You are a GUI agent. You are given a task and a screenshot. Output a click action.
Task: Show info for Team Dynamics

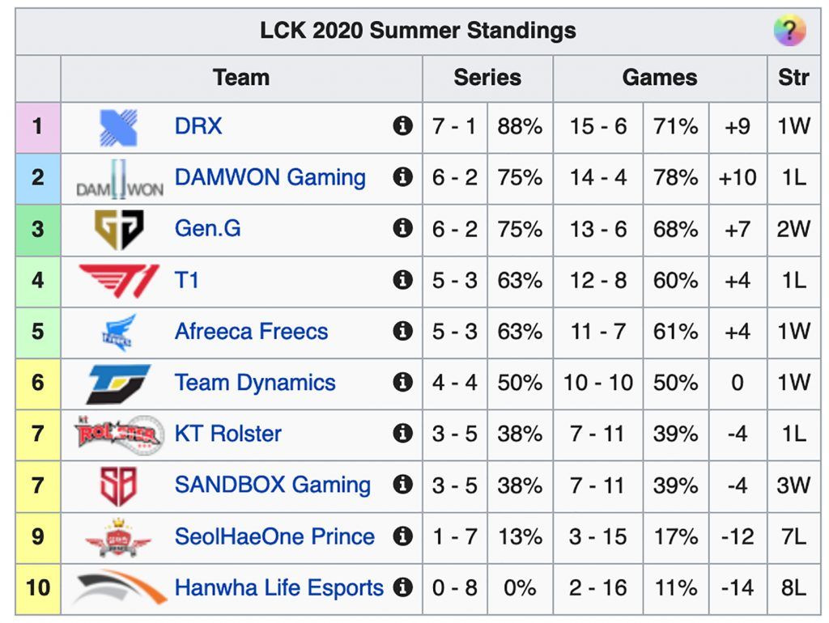tap(402, 382)
